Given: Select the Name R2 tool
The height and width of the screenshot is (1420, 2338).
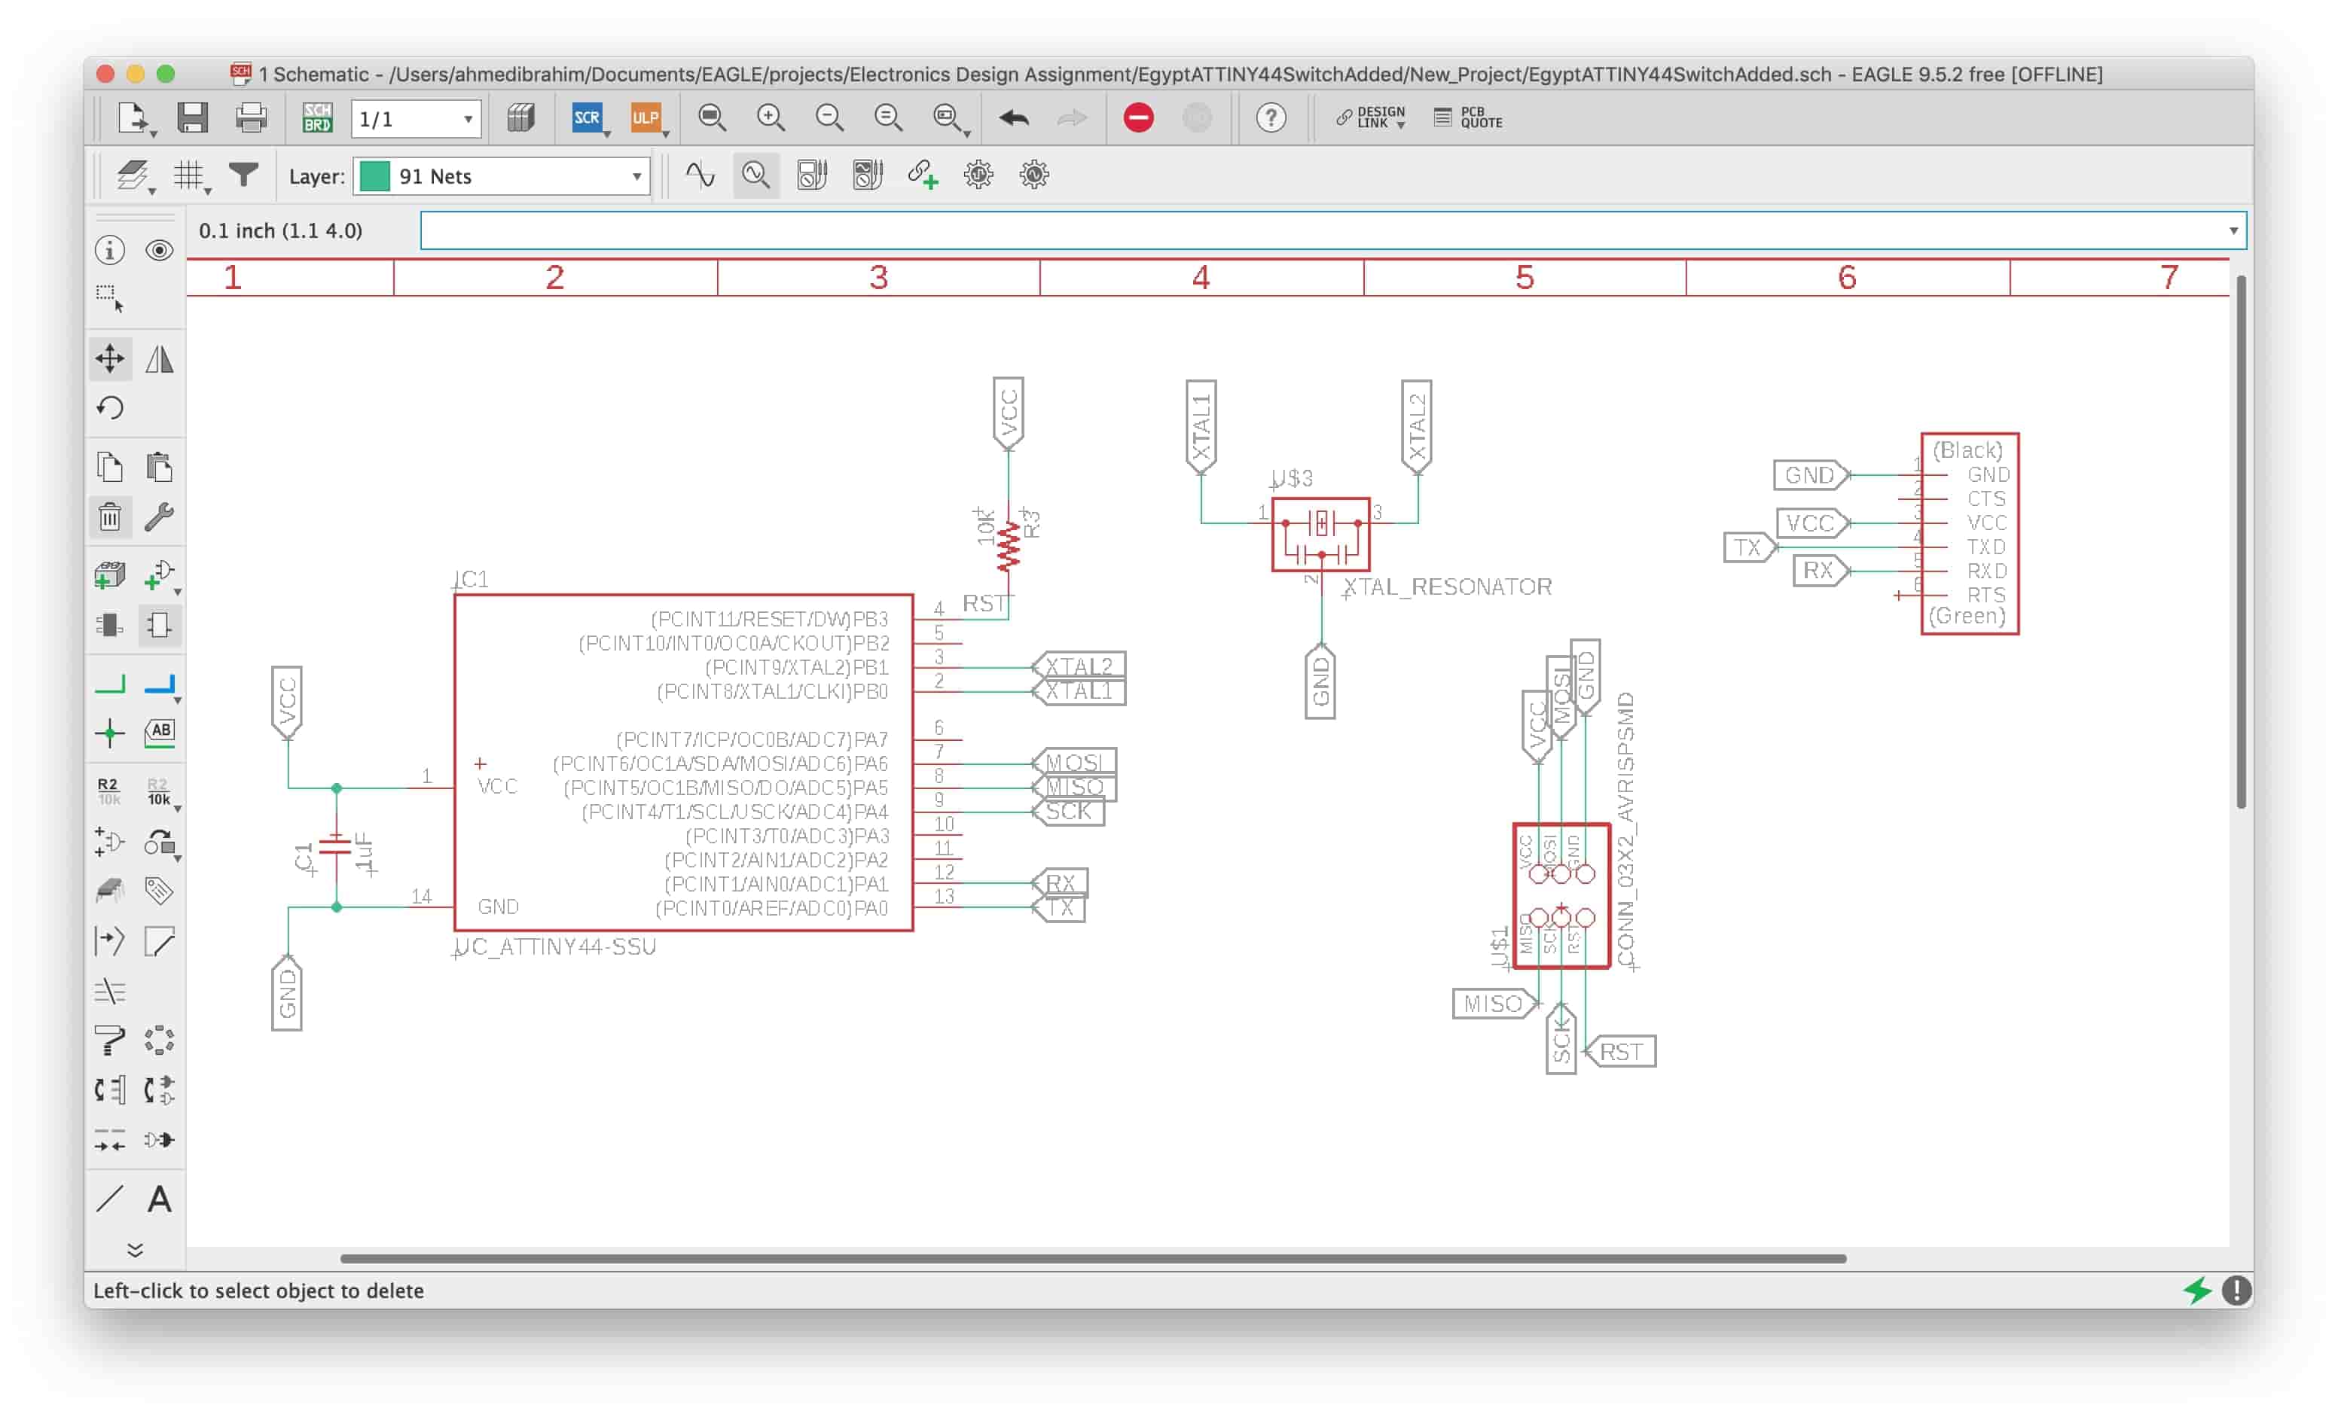Looking at the screenshot, I should coord(110,791).
